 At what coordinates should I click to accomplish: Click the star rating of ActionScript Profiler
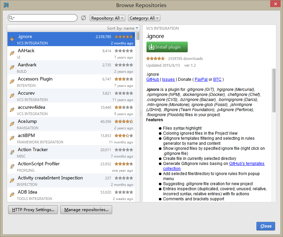[124, 164]
